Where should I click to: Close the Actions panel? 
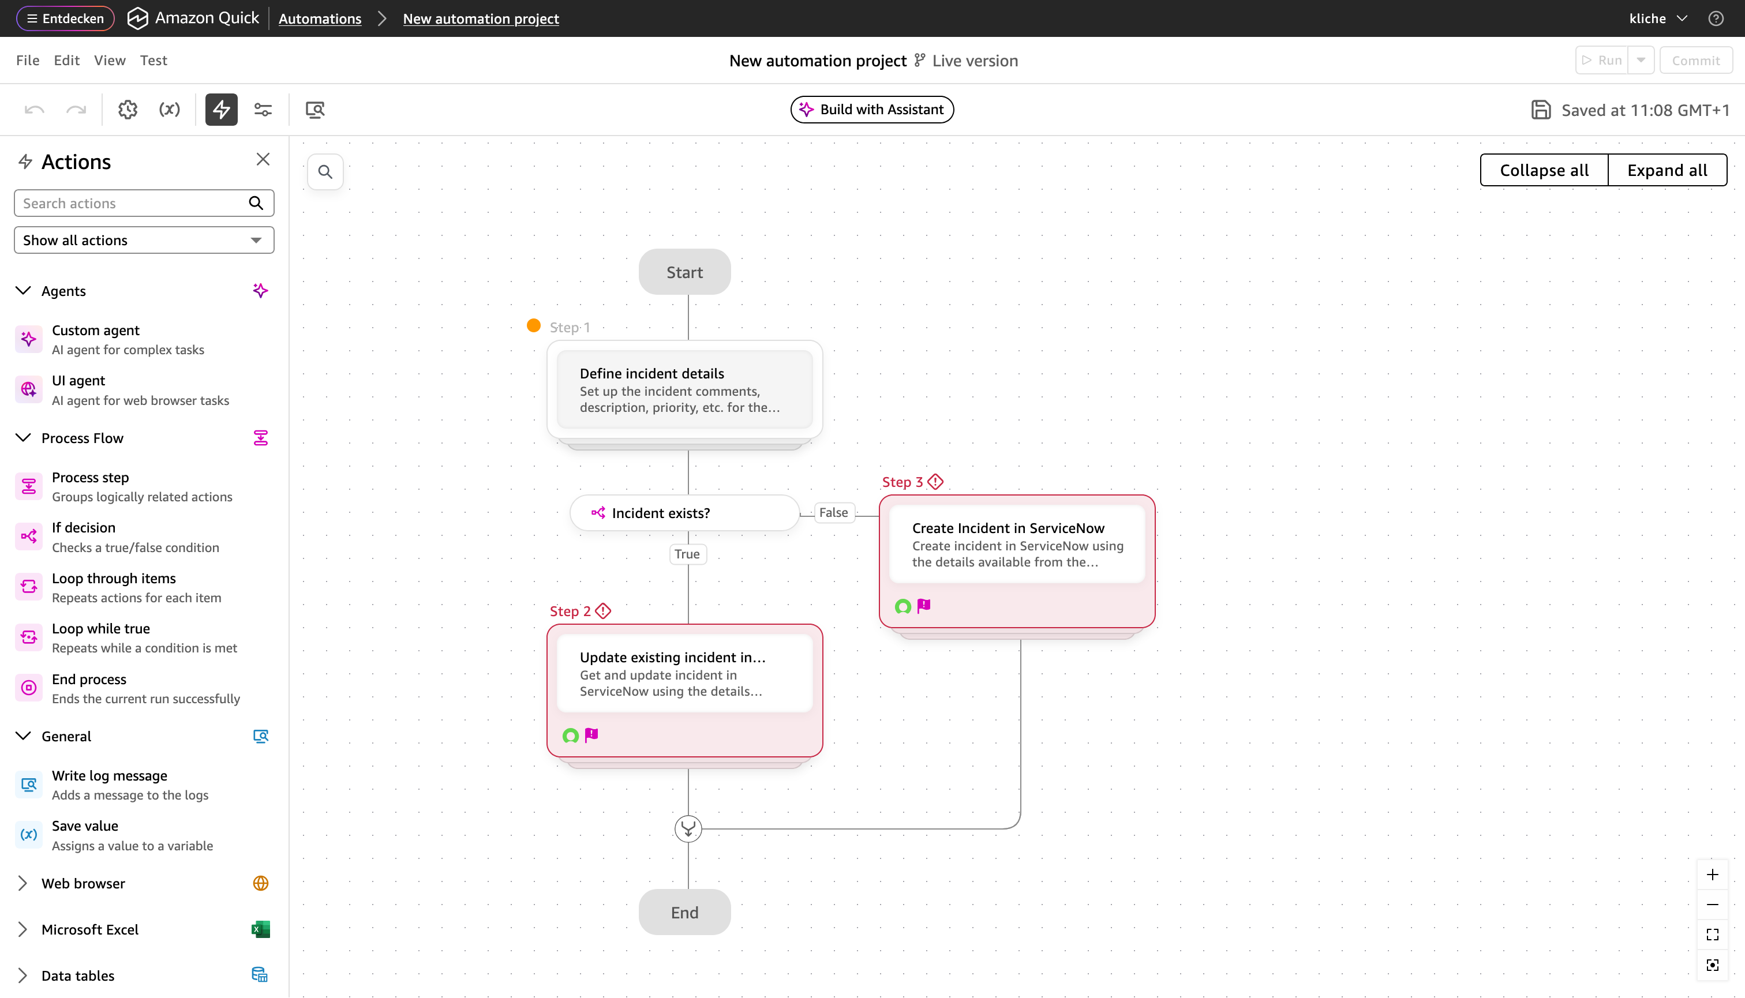click(263, 160)
